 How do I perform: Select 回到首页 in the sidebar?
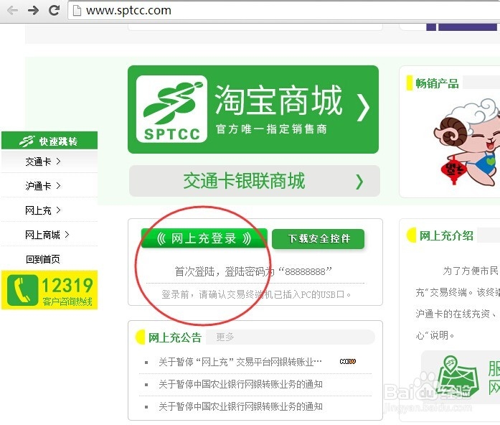(43, 259)
